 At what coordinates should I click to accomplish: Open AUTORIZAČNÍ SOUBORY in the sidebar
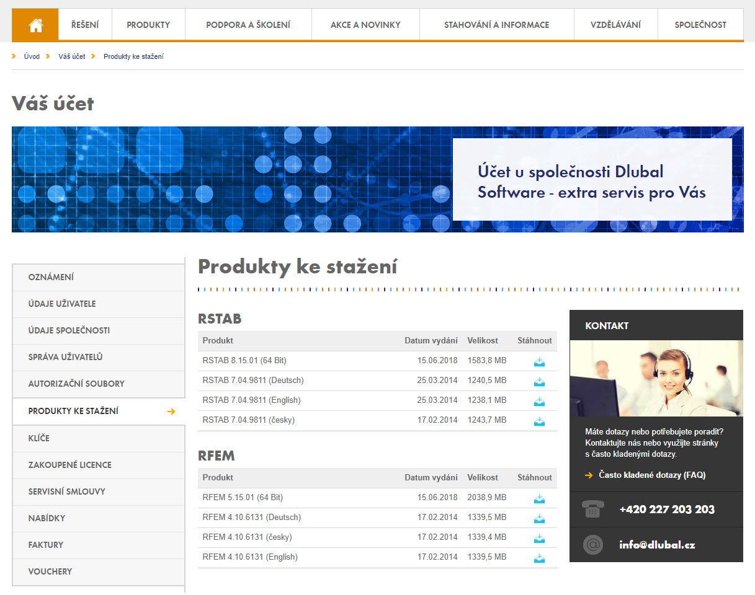[x=99, y=384]
